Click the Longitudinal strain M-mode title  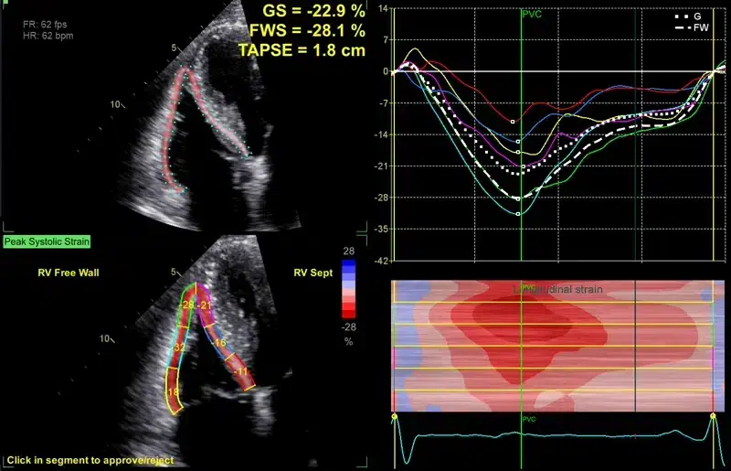click(557, 289)
